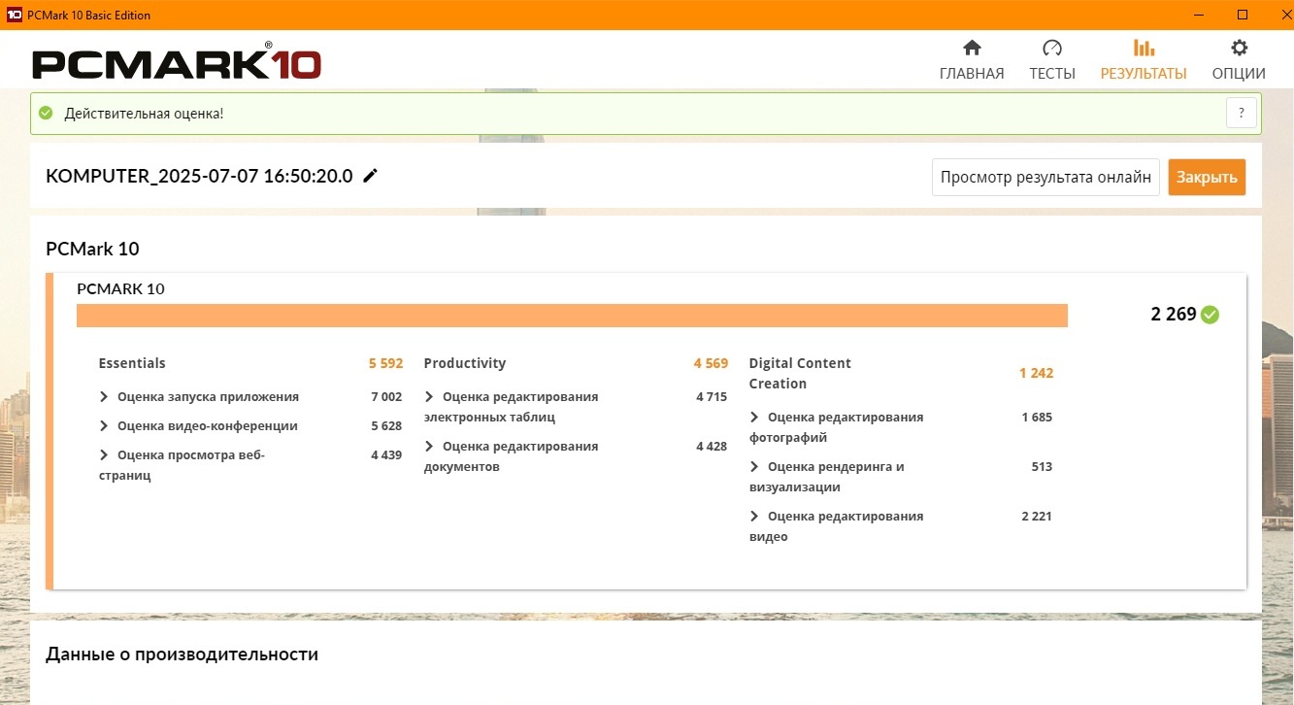Click the pencil icon to rename result
This screenshot has height=705, width=1294.
point(370,176)
